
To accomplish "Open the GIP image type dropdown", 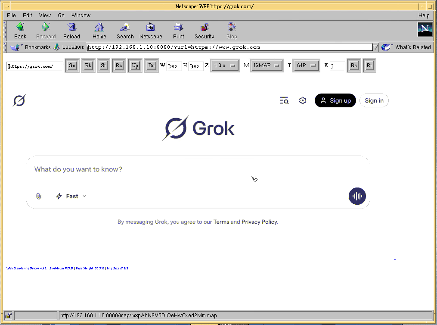I will coord(306,66).
